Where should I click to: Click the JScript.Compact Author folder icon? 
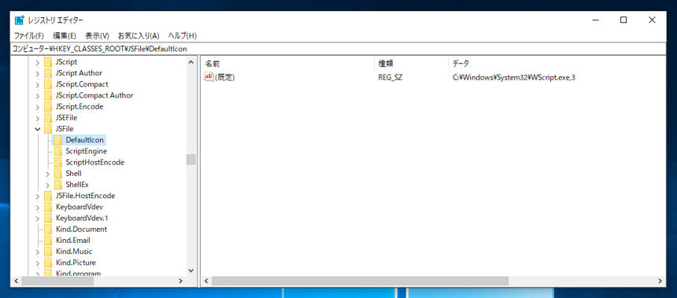pos(48,95)
